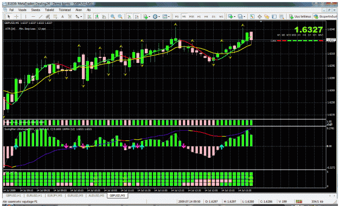The height and width of the screenshot is (206, 339).
Task: Select the Equidistant channel tool
Action: [x=48, y=17]
